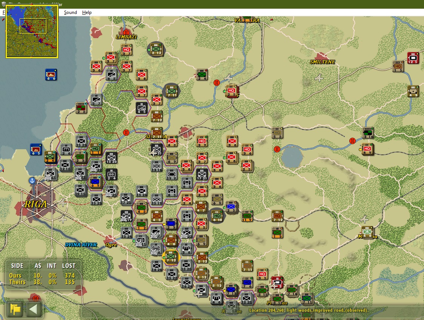The height and width of the screenshot is (320, 424).
Task: Select the gray unit 15-19
Action: pos(157,199)
